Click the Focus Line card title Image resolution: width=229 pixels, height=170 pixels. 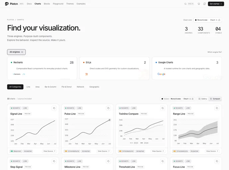[179, 167]
